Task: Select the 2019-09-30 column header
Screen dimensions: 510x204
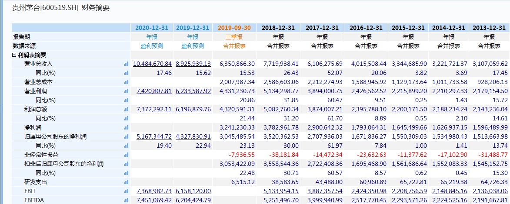Action: 234,28
